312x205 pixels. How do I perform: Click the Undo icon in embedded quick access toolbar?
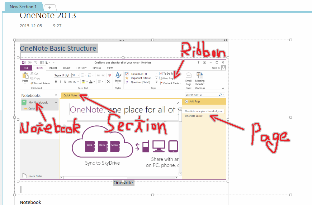[x=36, y=62]
